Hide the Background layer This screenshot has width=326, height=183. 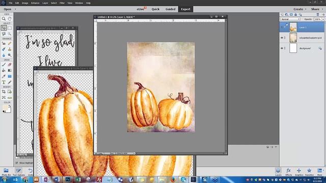click(x=282, y=48)
